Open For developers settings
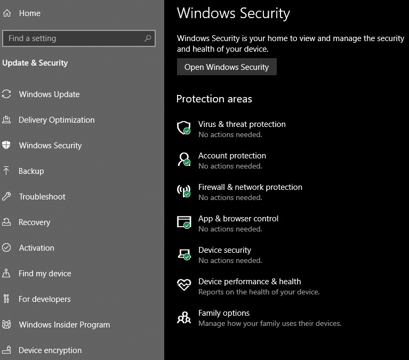The height and width of the screenshot is (360, 409). tap(44, 299)
